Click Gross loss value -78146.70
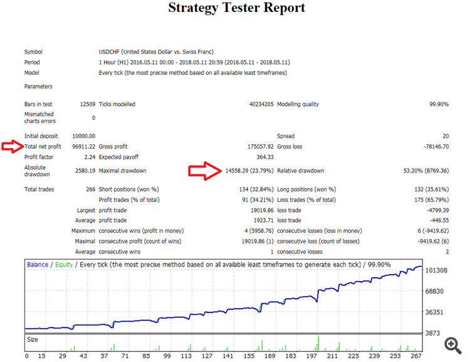This screenshot has width=470, height=362. point(436,146)
